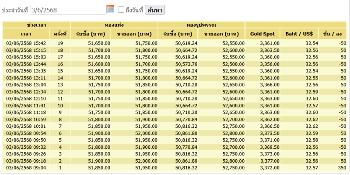
Task: Click the Gold Spot value 3,377.00
Action: [269, 161]
